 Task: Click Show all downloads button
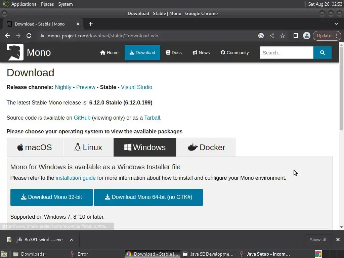coord(318,240)
